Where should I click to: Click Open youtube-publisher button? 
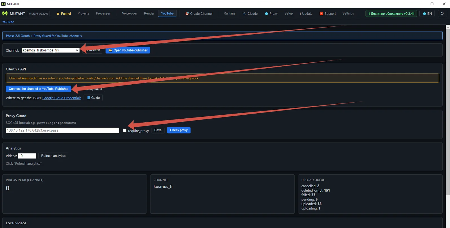[128, 50]
